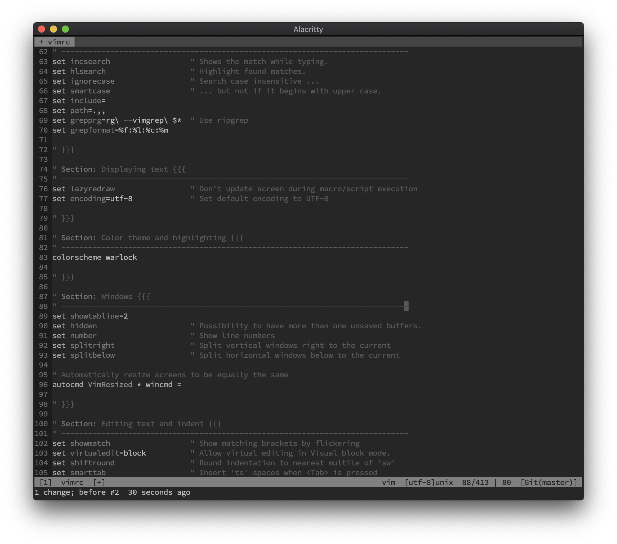Click the buffer number [1] in statusline

pyautogui.click(x=46, y=483)
